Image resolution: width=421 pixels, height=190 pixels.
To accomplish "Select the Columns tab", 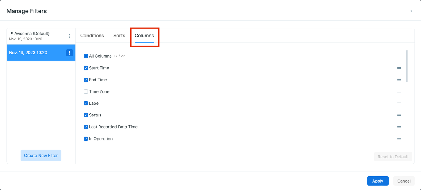I will 144,36.
